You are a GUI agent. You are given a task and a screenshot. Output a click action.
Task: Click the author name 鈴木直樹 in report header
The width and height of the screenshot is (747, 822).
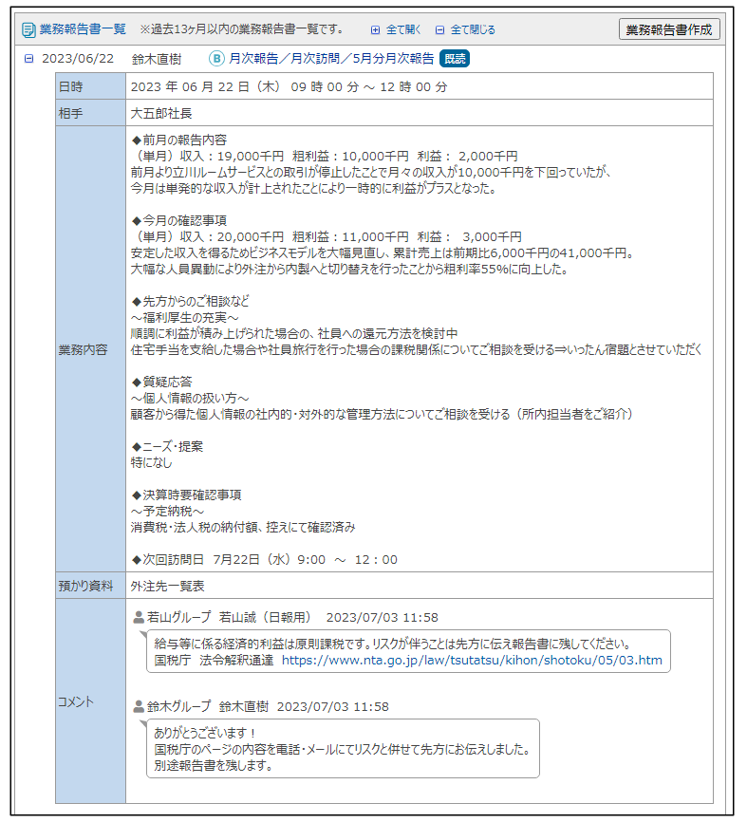click(x=157, y=59)
